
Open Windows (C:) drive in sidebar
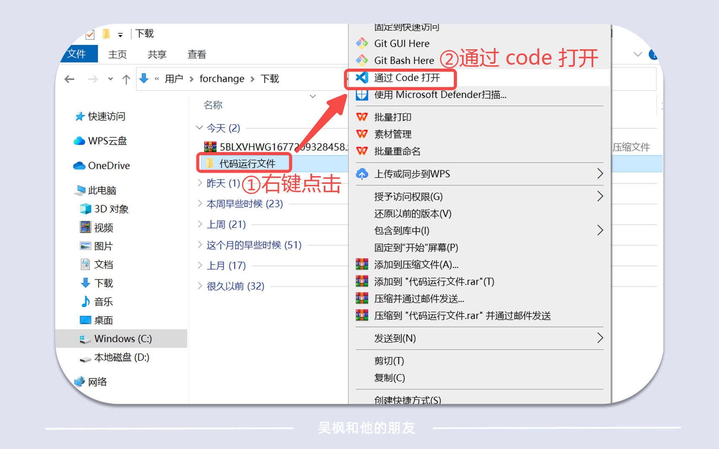pos(121,338)
